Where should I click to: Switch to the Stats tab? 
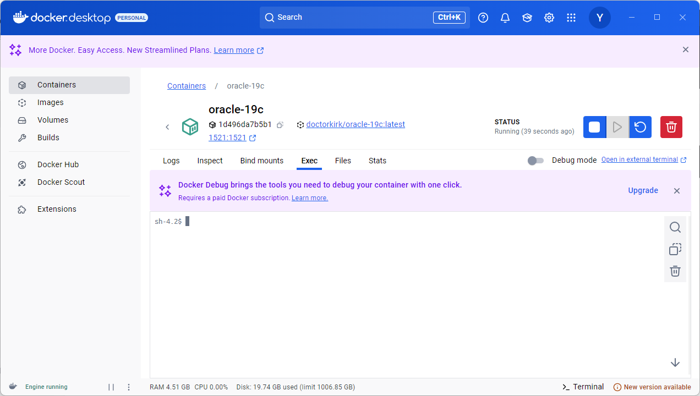tap(378, 161)
